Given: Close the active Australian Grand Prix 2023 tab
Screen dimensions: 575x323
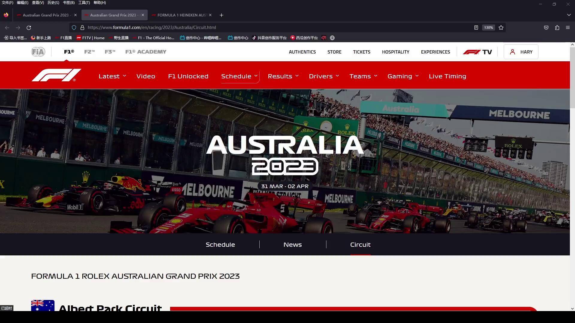Looking at the screenshot, I should (x=143, y=15).
